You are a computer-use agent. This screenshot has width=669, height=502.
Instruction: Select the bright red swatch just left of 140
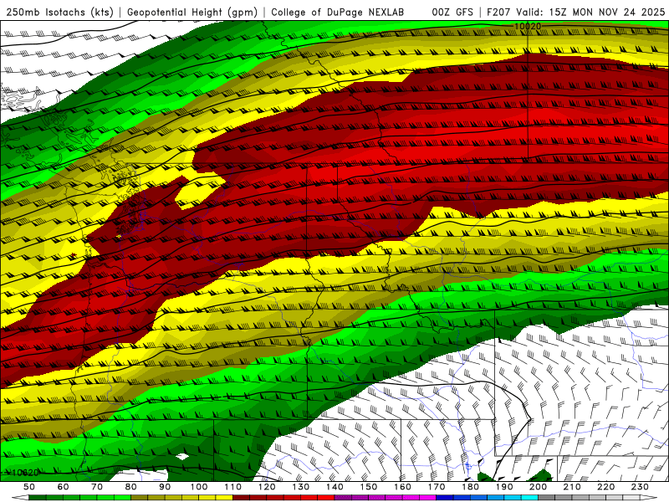click(x=326, y=498)
